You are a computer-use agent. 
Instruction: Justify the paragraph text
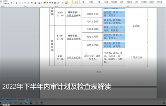click(52, 3)
